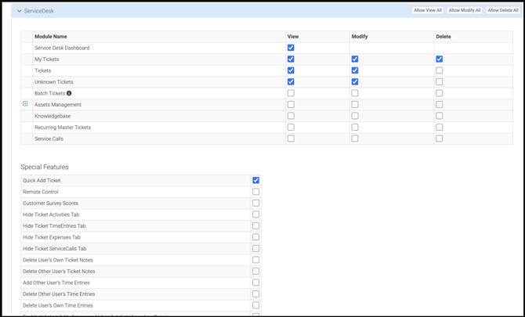This screenshot has width=525, height=317.
Task: Select the Recurring Master Tickets label
Action: click(x=63, y=128)
